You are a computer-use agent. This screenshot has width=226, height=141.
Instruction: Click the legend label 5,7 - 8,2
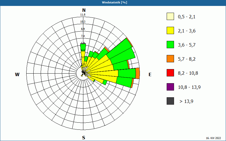(x=187, y=59)
